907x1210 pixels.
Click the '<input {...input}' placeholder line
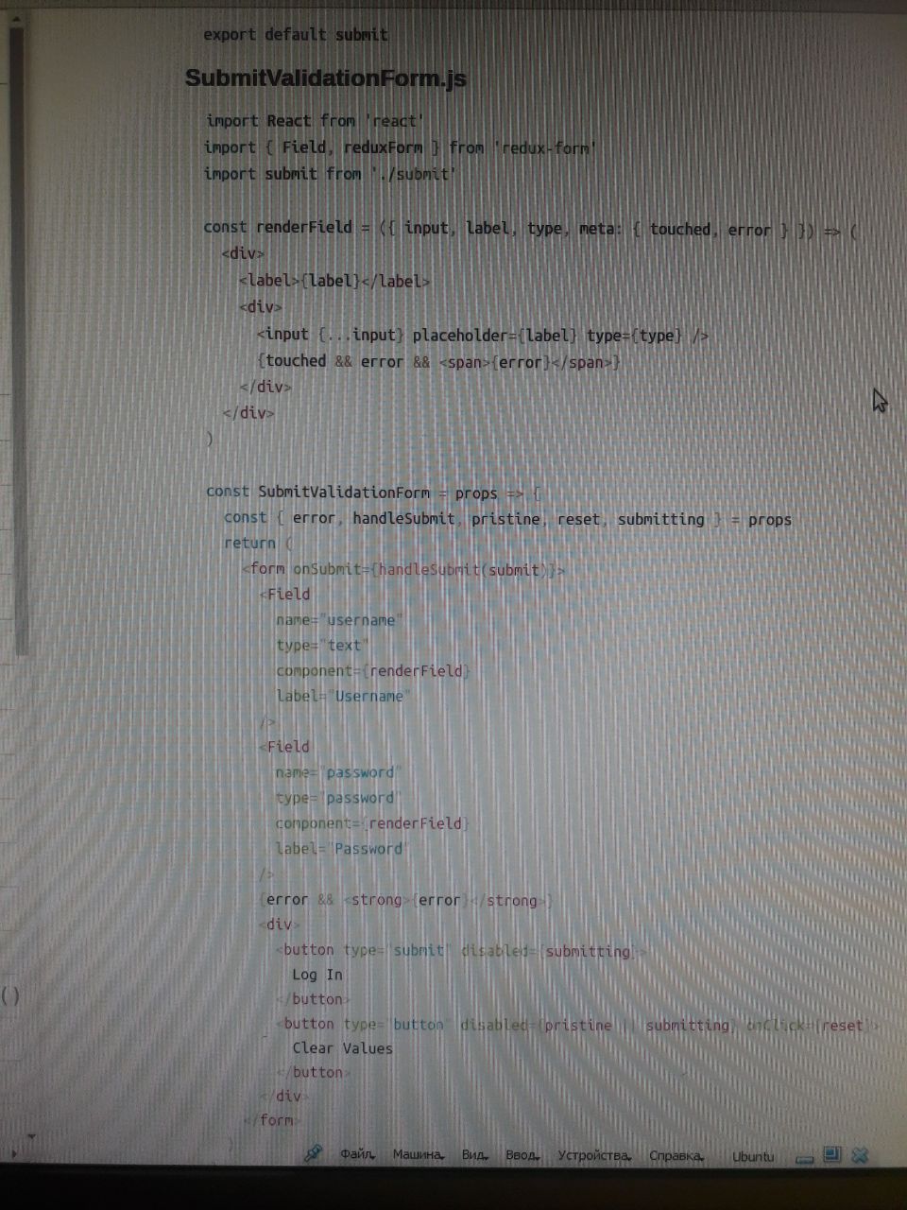coord(483,335)
